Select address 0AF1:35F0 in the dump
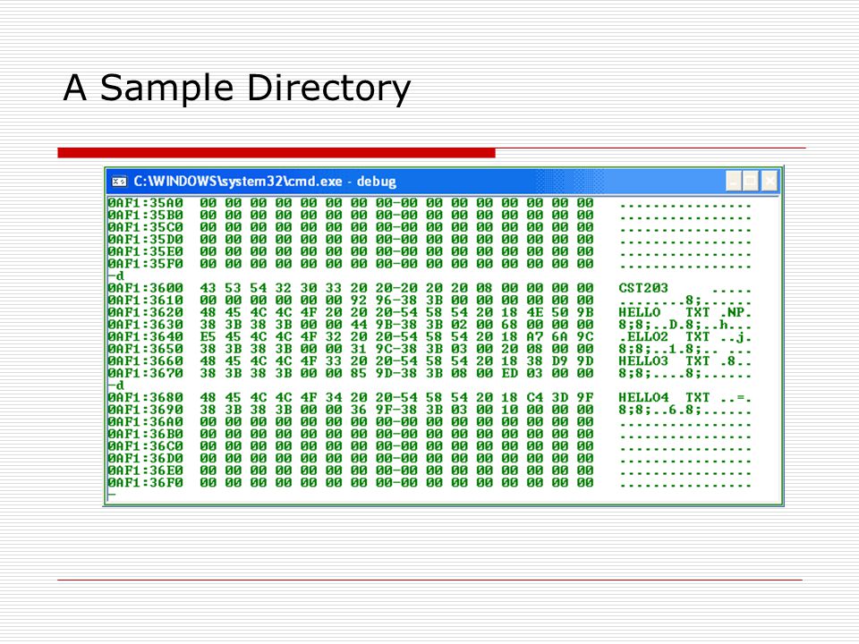Screen dimensions: 859x644 tap(145, 263)
